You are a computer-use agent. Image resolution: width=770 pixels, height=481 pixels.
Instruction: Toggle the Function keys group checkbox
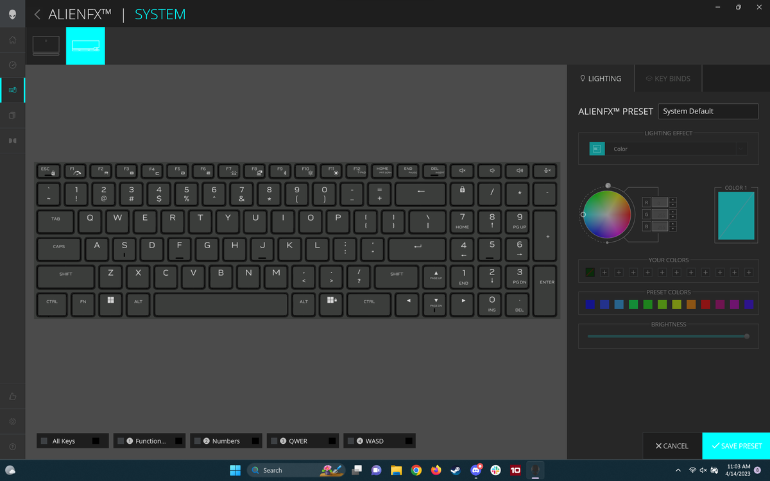coord(120,441)
